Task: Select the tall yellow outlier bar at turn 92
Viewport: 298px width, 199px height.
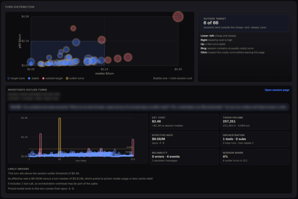Action: point(60,137)
